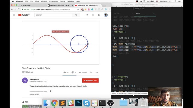Click the YouTube search magnifier button
Image resolution: width=193 pixels, height=108 pixels.
click(76, 15)
